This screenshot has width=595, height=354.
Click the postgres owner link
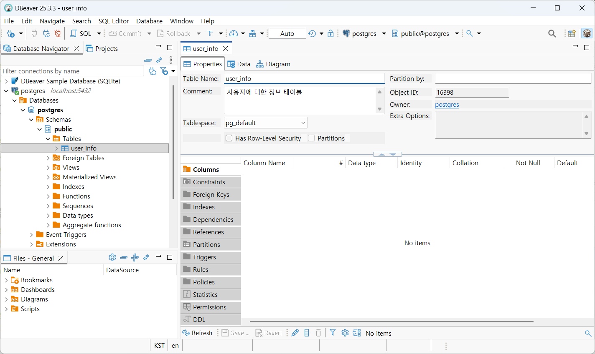(x=447, y=105)
